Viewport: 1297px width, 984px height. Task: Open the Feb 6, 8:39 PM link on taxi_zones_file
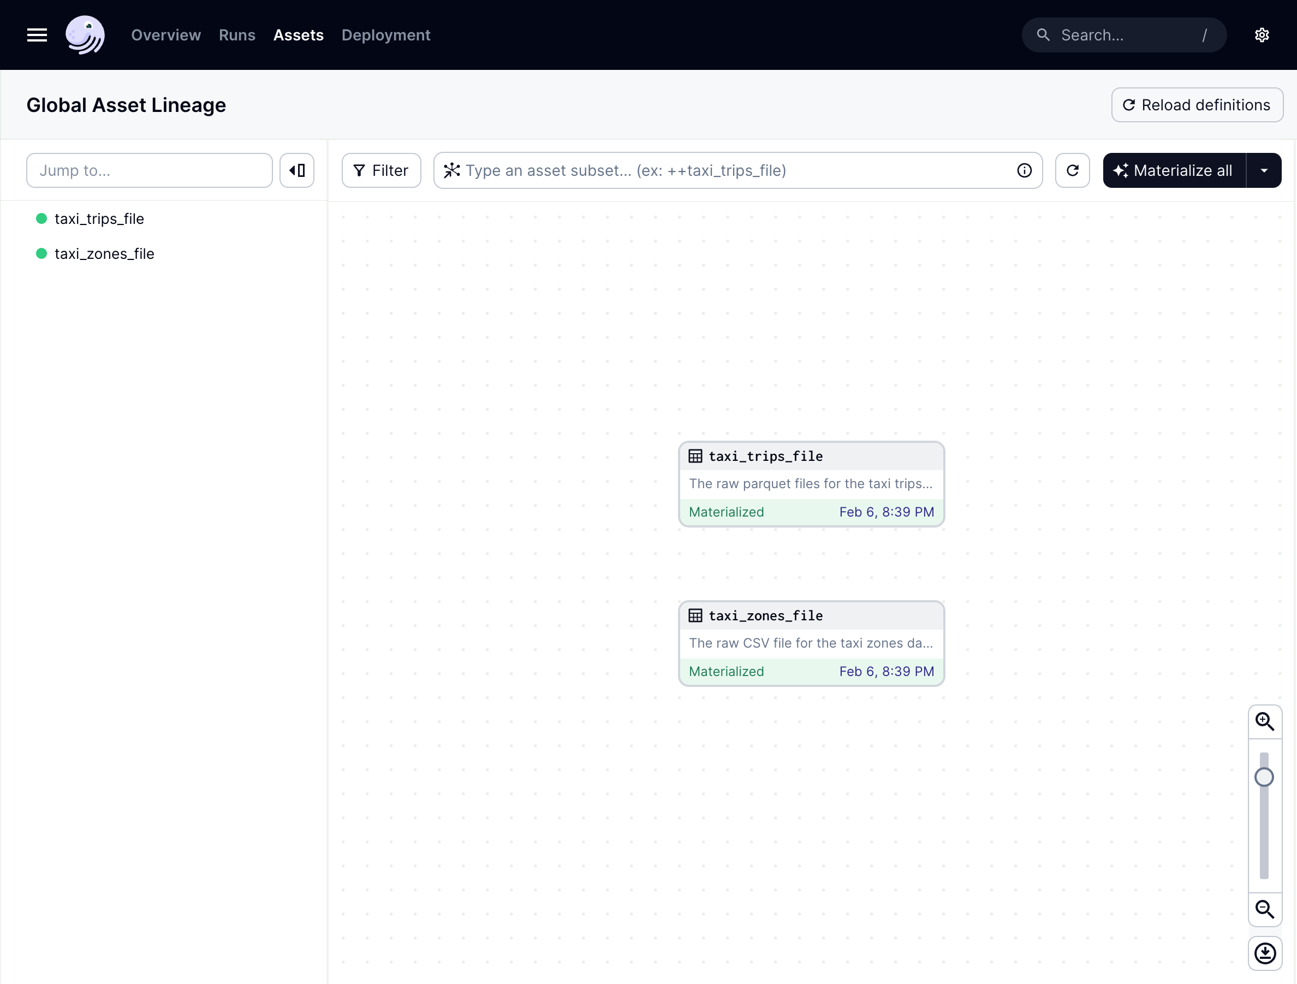pos(887,672)
